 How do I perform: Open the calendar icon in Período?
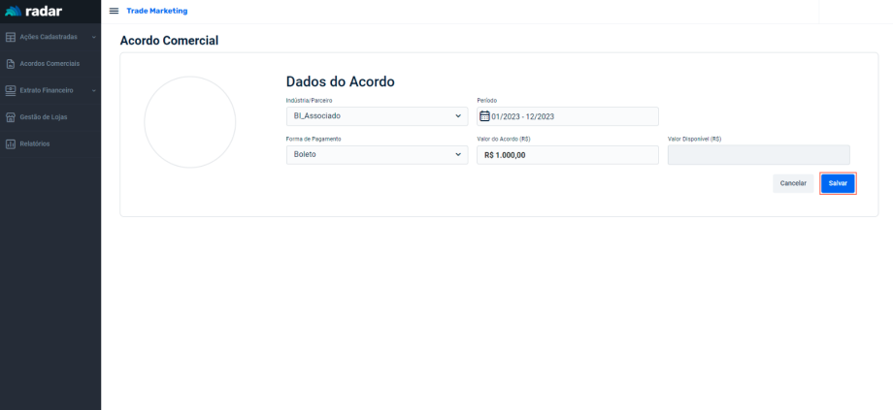485,116
